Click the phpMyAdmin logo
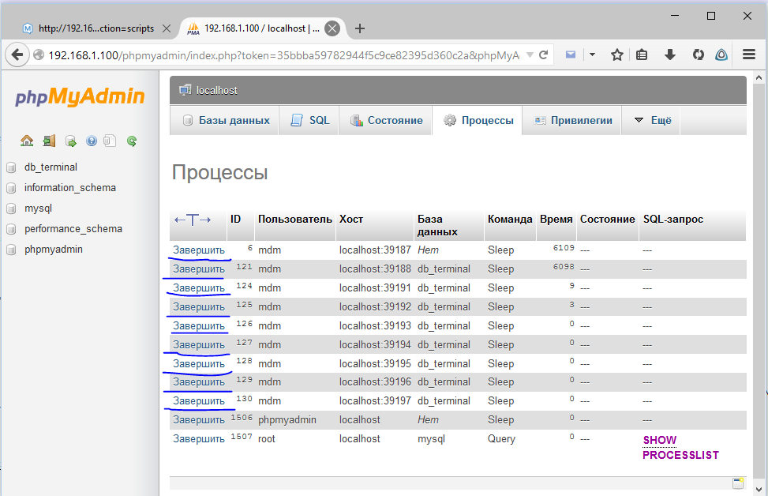This screenshot has height=496, width=768. click(77, 99)
